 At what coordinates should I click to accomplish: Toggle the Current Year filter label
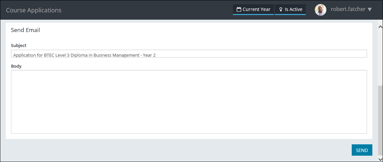click(256, 9)
